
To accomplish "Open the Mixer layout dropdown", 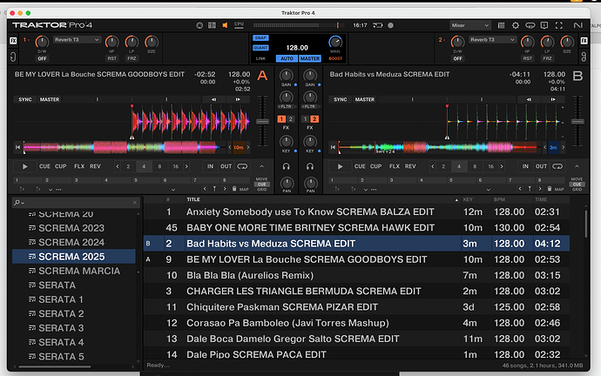I will [x=469, y=25].
